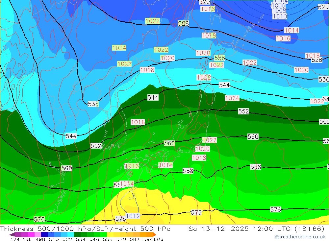This screenshot has height=241, width=329.
Task: Click the '534' legend value
Action: [x=81, y=239]
